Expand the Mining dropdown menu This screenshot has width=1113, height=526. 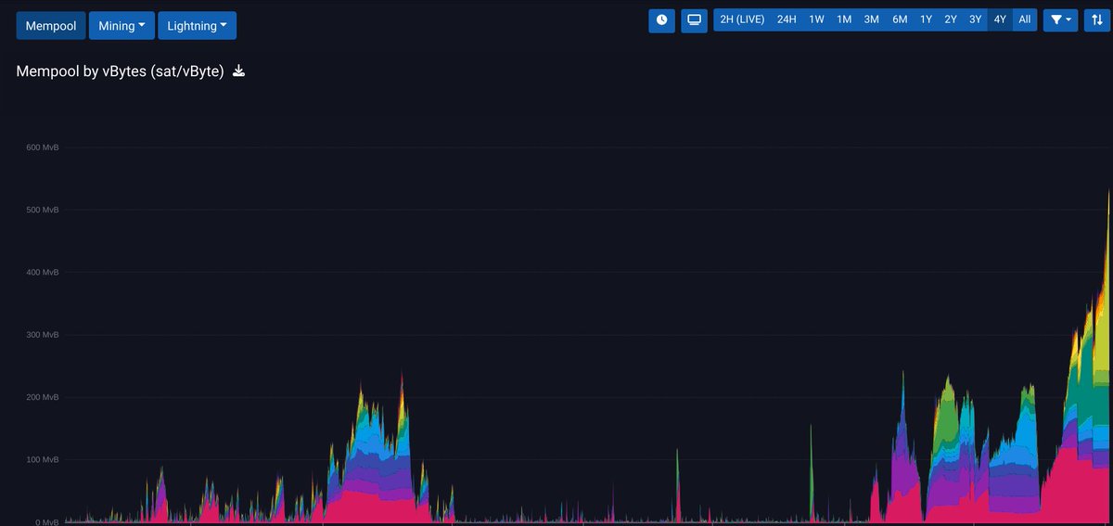(x=122, y=26)
